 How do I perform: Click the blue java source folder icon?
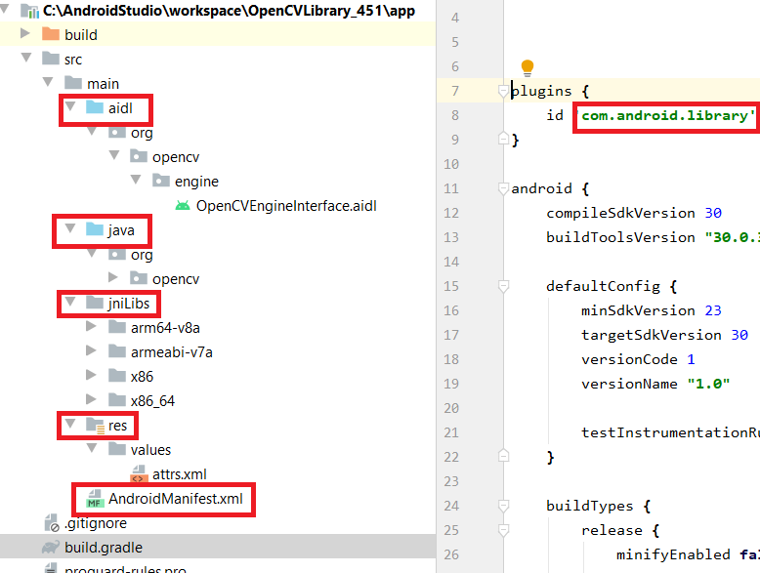point(95,229)
